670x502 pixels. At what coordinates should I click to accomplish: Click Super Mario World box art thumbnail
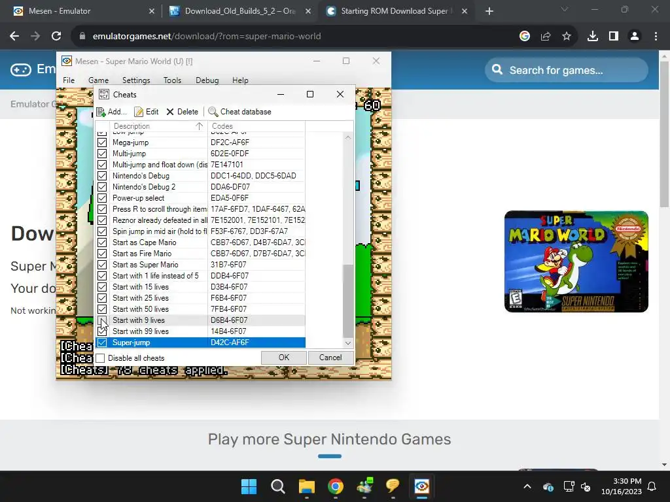click(576, 261)
